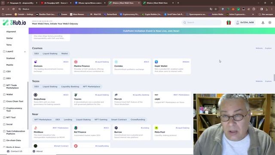The image size is (275, 155).
Task: Click the browser reload icon
Action: coord(13,9)
